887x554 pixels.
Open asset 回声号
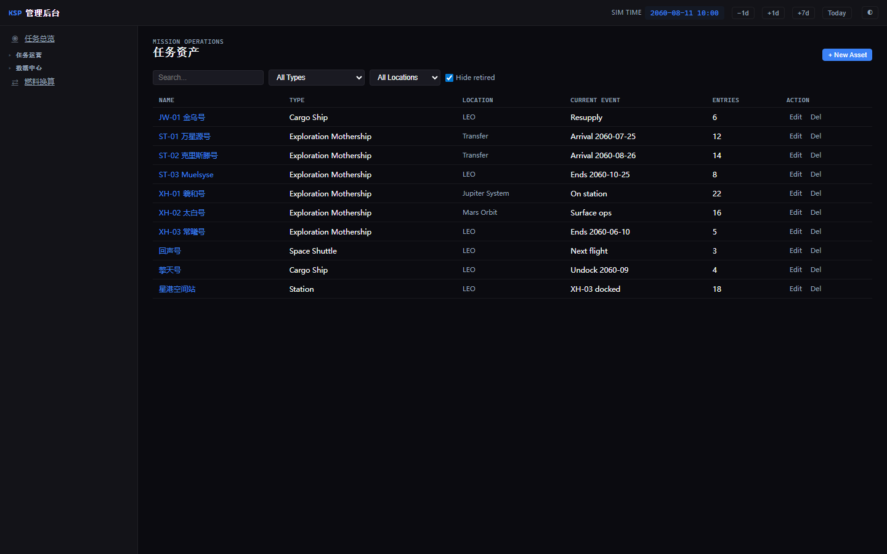[170, 251]
